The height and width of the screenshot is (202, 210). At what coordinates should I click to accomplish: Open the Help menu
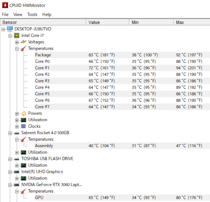tap(47, 14)
